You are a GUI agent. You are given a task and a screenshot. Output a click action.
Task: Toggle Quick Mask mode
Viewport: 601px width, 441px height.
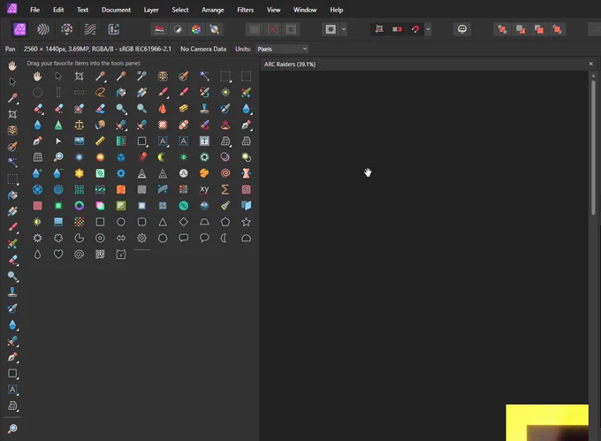pyautogui.click(x=331, y=29)
